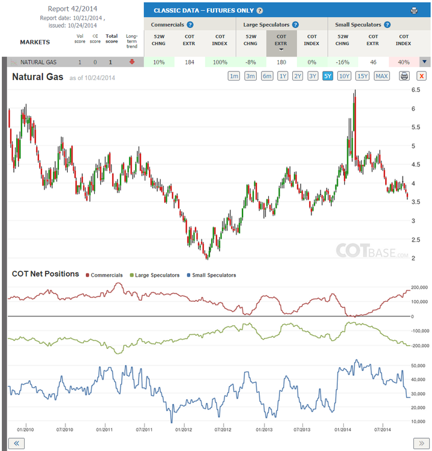Click the Vol score column header

pyautogui.click(x=80, y=38)
